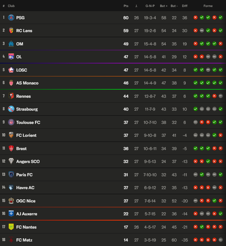Select the AJ Auxerre team row name
The image size is (226, 246).
[27, 214]
